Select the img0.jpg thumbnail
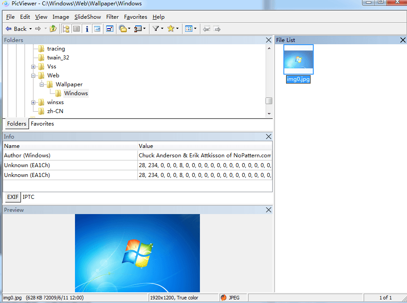 [299, 60]
